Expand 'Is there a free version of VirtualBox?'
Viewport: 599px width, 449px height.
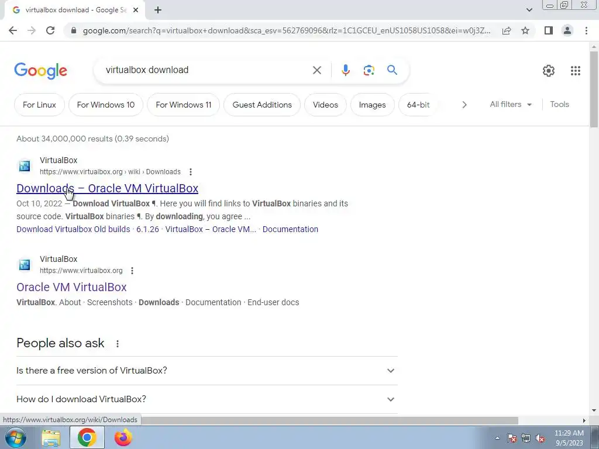(206, 370)
